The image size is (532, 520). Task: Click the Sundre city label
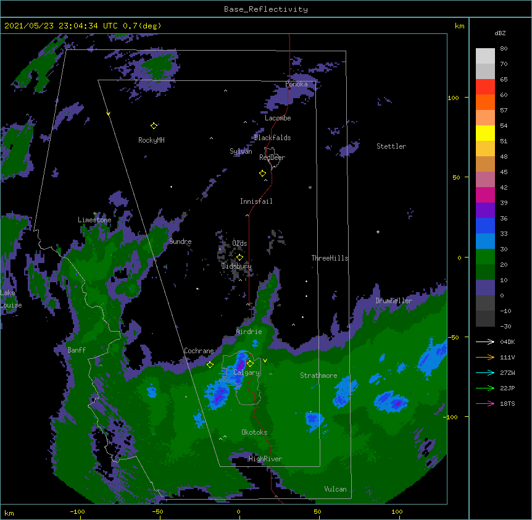pyautogui.click(x=180, y=241)
